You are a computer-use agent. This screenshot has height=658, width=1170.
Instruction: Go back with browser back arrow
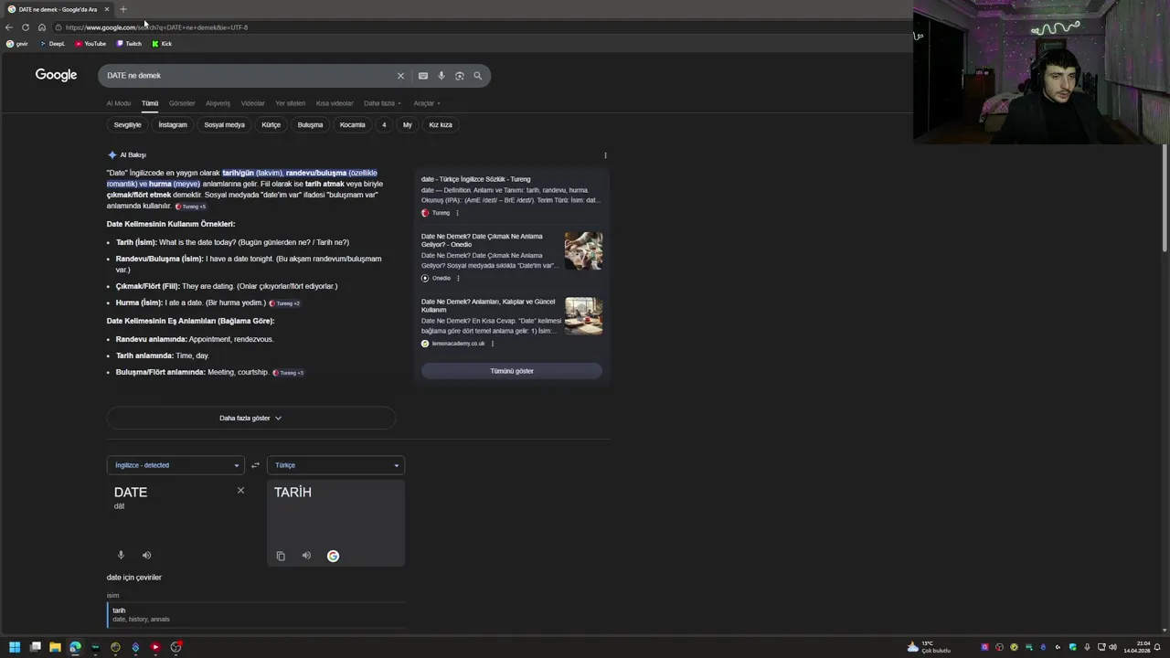point(9,27)
